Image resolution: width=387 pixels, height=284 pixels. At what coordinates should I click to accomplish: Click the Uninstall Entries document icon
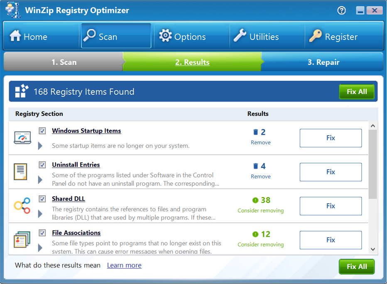coord(20,172)
